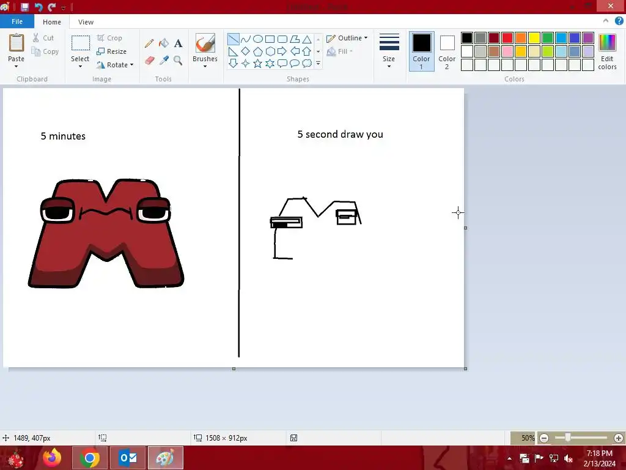
Task: Open Outlook from the taskbar
Action: (128, 458)
